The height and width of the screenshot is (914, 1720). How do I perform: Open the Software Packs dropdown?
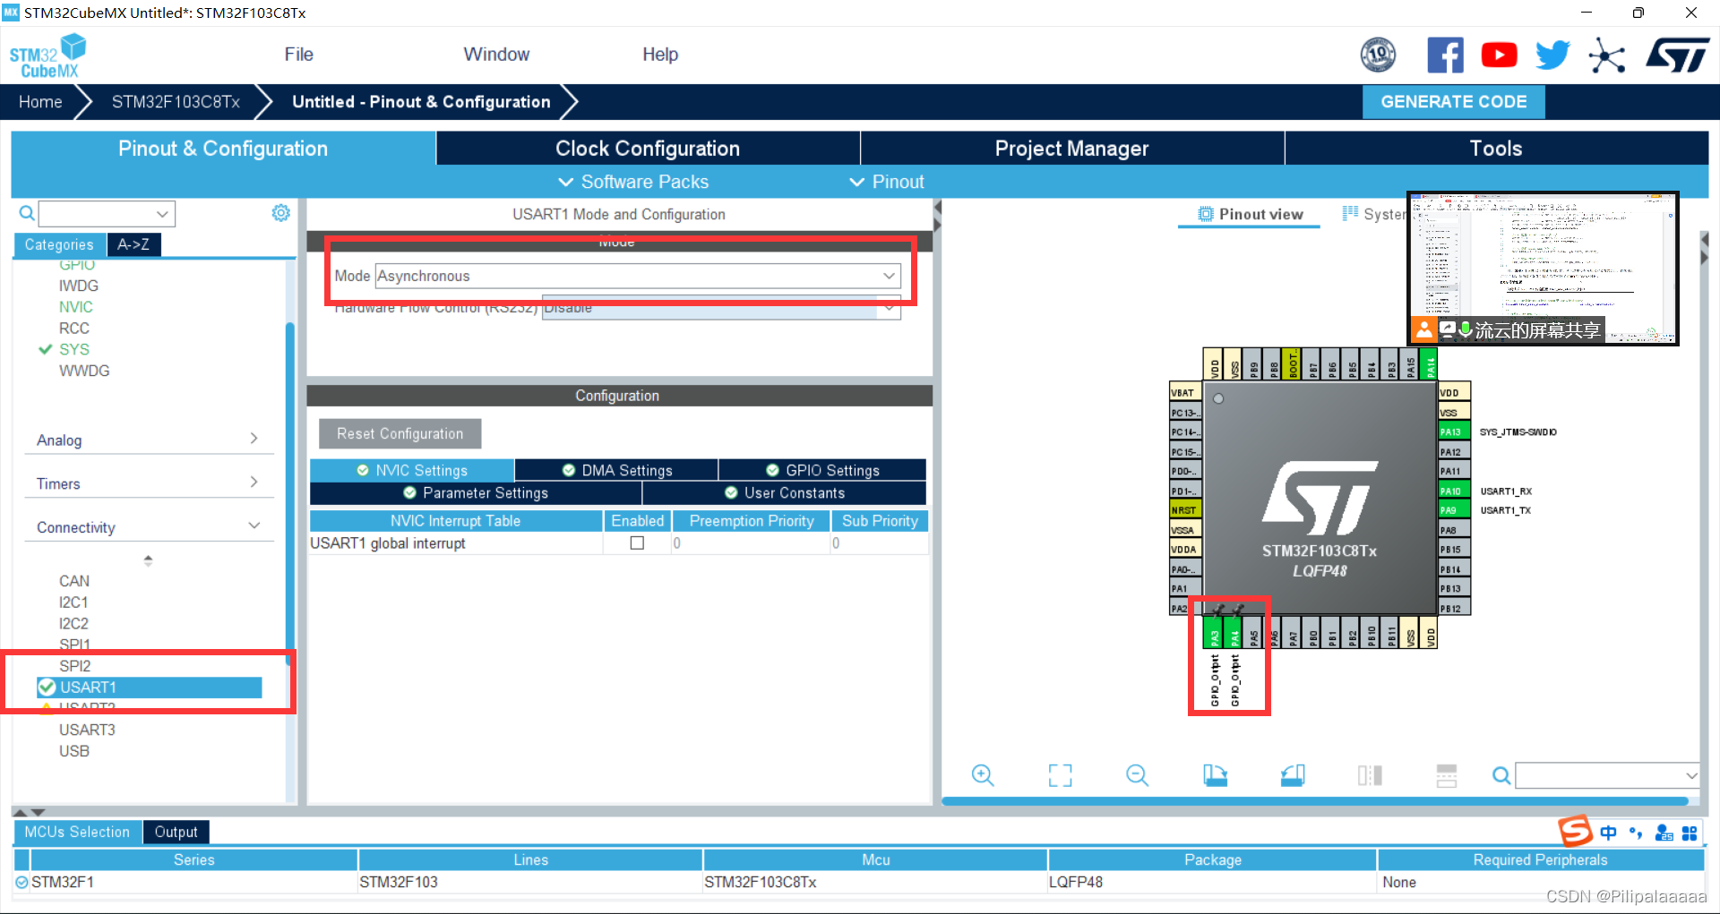click(633, 182)
